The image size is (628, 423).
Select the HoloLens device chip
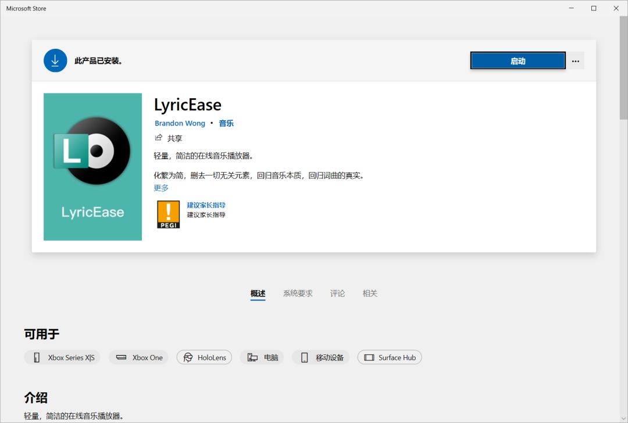[x=204, y=357]
